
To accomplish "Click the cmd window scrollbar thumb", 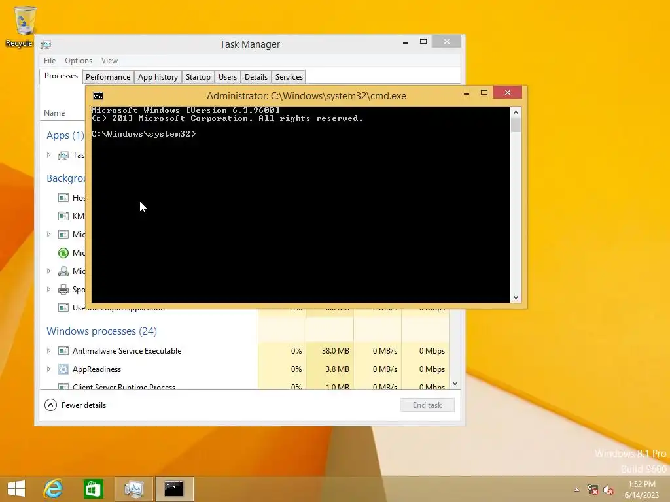I will (516, 125).
